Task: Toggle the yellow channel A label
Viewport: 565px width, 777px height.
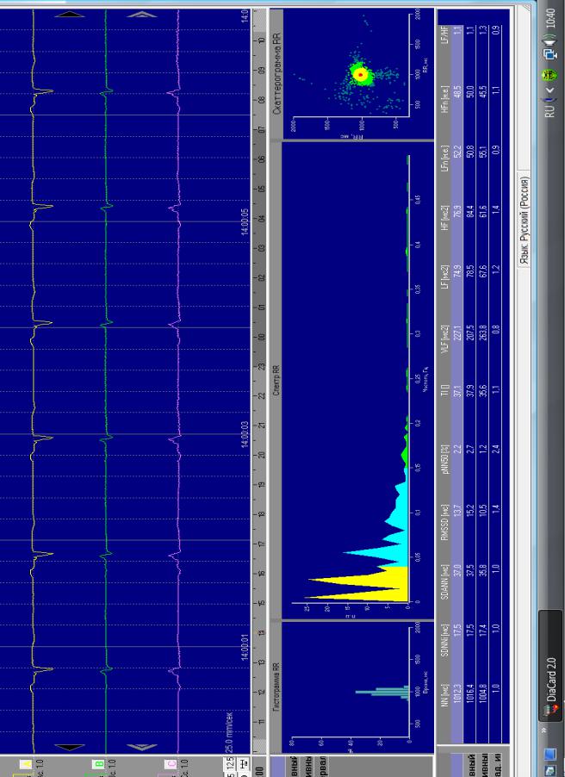Action: tap(25, 764)
